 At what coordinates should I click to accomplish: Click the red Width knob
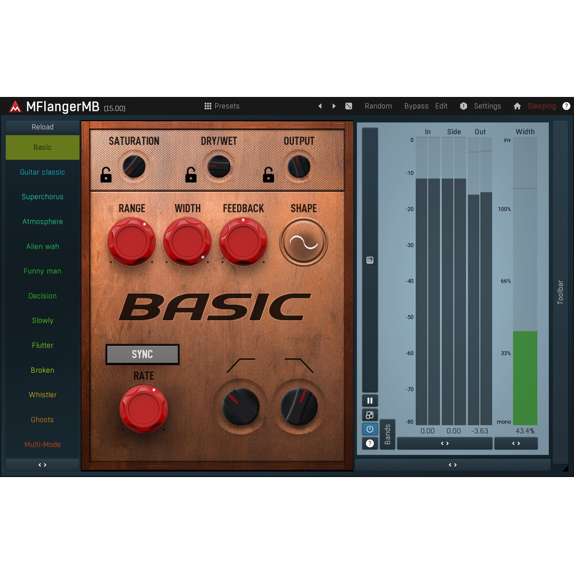click(x=187, y=242)
